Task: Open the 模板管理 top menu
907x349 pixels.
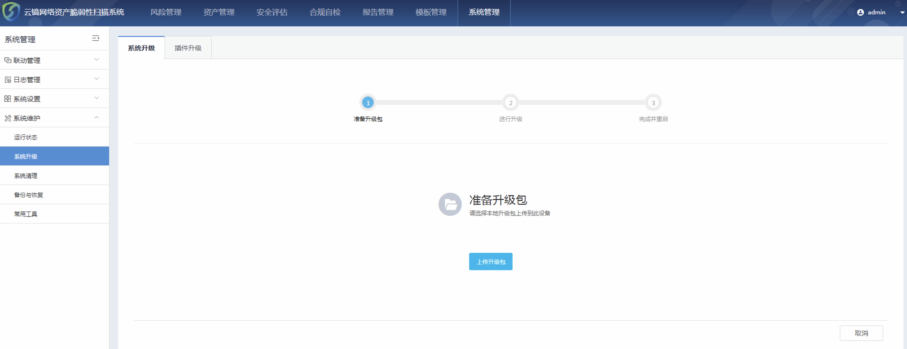Action: click(x=431, y=12)
